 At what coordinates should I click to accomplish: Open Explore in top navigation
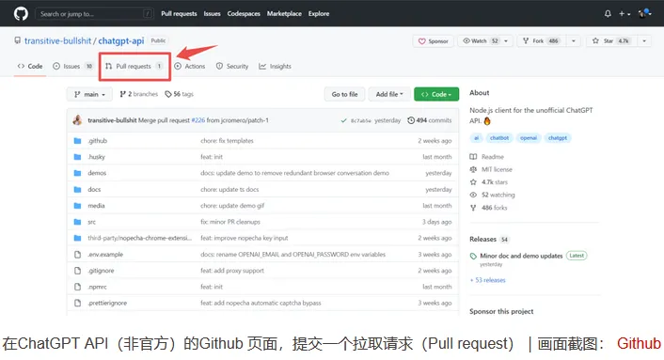[x=319, y=13]
